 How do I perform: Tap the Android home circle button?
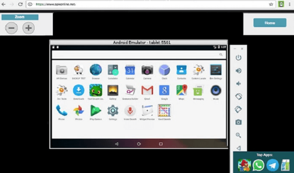click(x=139, y=144)
